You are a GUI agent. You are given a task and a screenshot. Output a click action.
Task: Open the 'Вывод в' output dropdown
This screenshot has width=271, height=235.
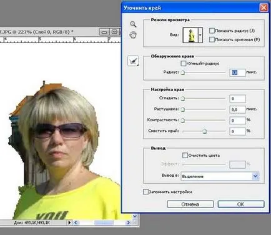click(x=255, y=176)
